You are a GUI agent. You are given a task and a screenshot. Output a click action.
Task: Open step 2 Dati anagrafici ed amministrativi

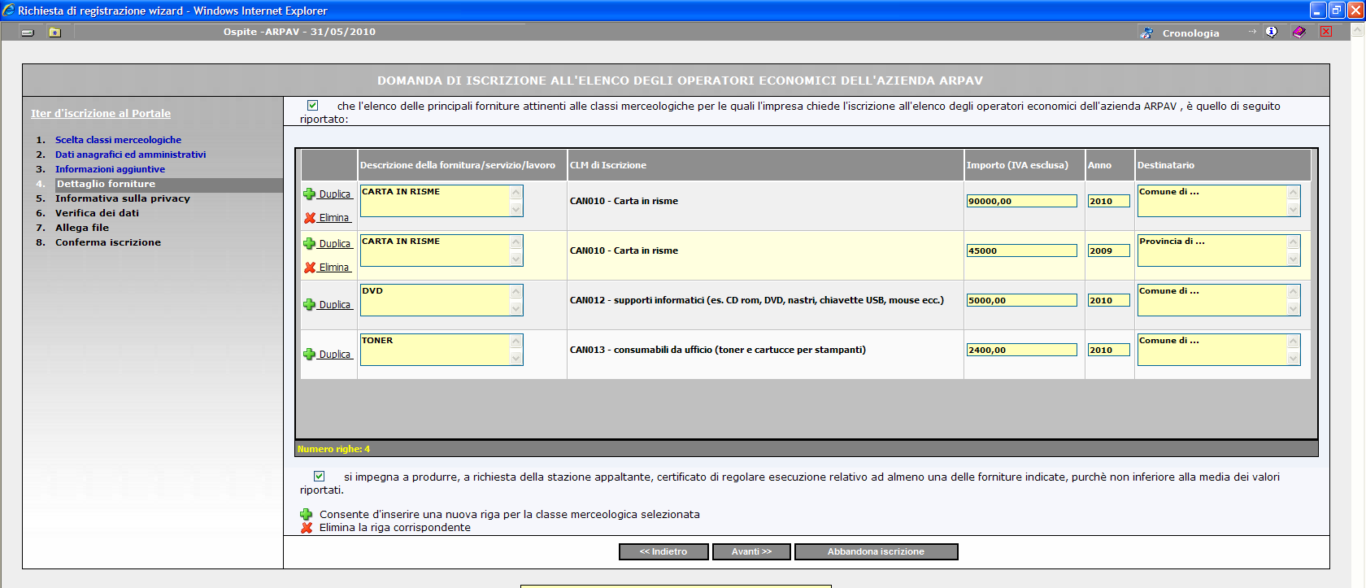[130, 155]
